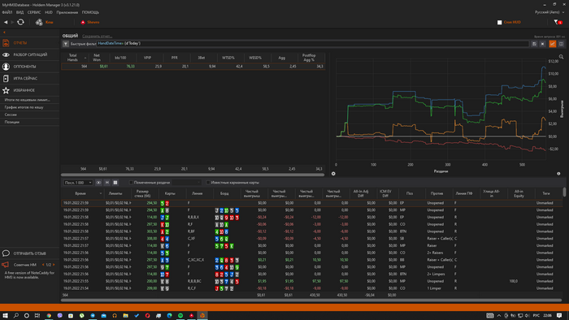Check the Помеченные раздачи checkbox
The image size is (569, 320).
(131, 183)
